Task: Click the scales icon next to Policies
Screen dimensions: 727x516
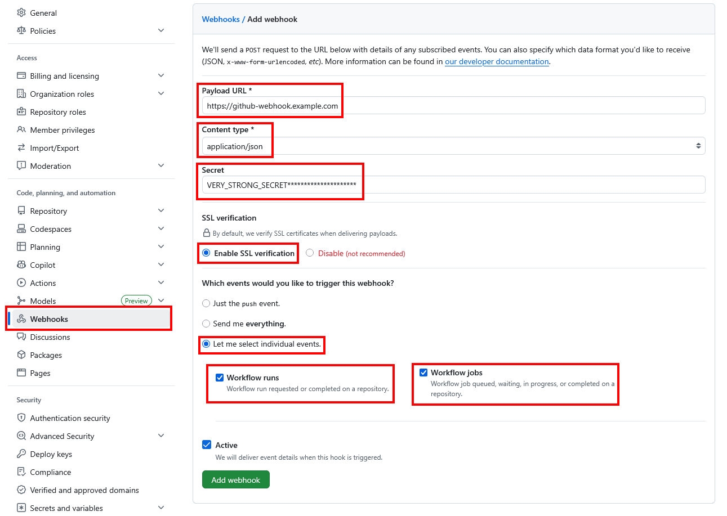Action: click(x=21, y=31)
